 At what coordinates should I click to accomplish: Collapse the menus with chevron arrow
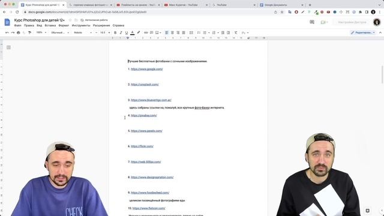click(380, 32)
